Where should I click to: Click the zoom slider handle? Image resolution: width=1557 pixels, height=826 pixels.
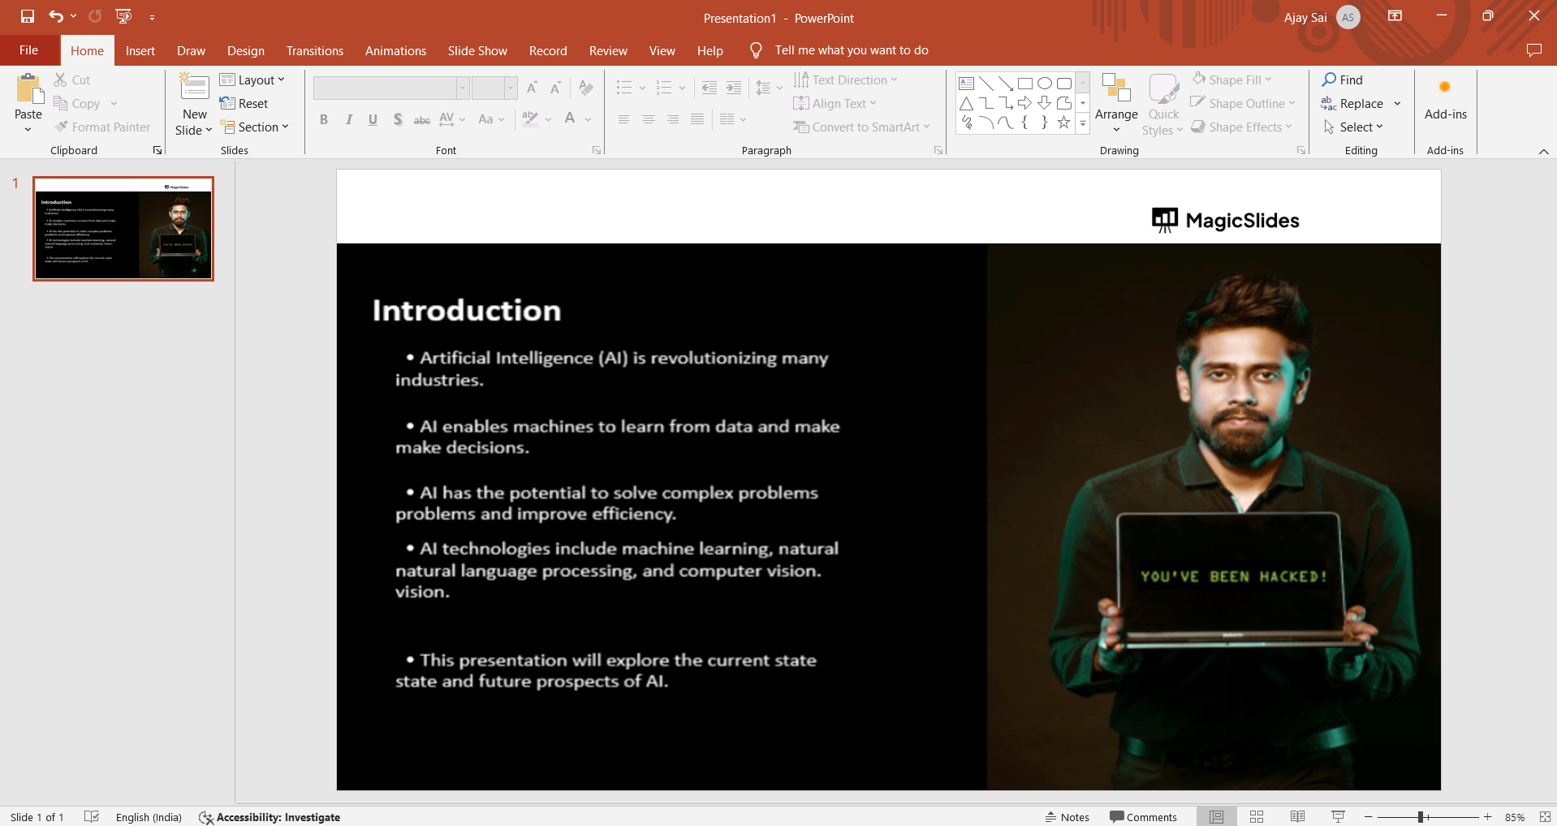pos(1421,817)
